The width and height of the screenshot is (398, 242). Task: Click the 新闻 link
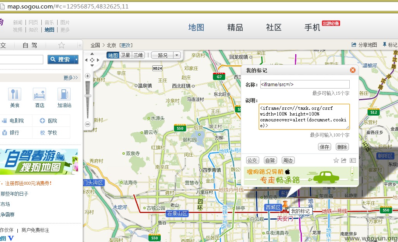tap(18, 22)
